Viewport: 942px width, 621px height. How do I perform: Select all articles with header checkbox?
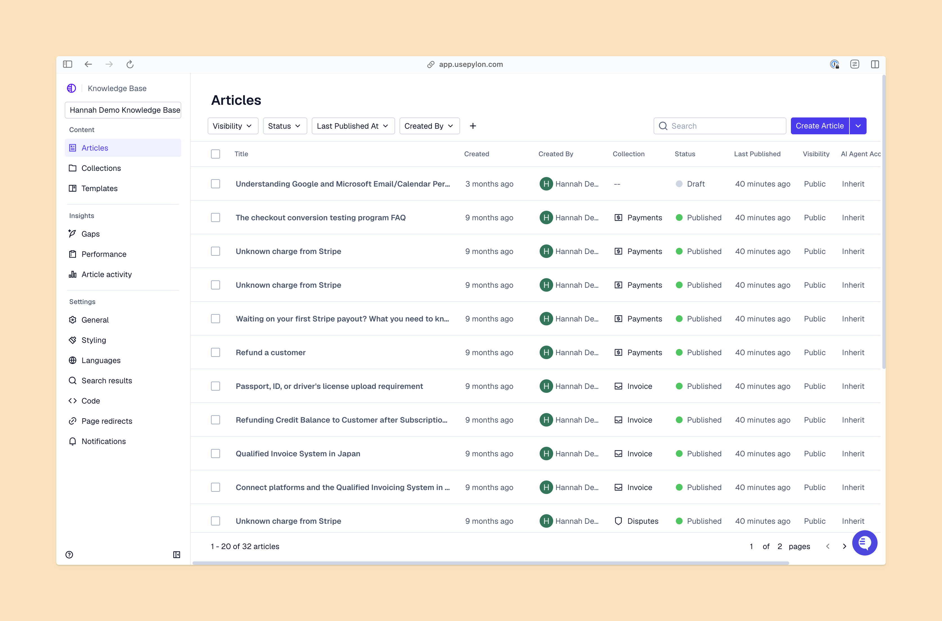(x=215, y=154)
